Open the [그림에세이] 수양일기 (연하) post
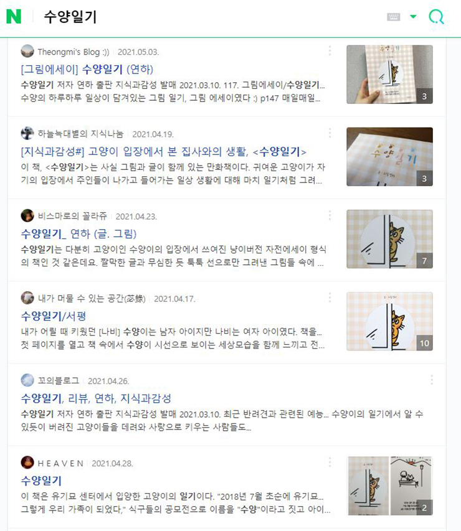This screenshot has width=461, height=531. click(x=87, y=70)
